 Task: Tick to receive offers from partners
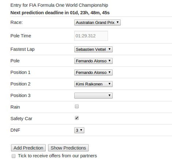pos(14,156)
